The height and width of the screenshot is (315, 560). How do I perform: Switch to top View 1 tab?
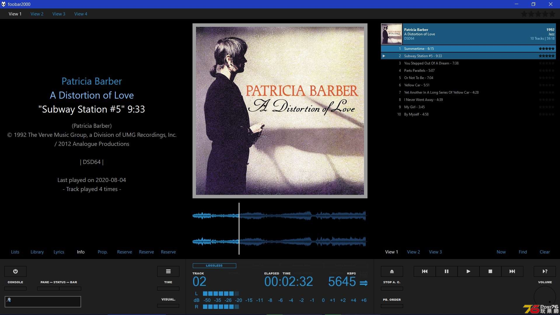click(15, 14)
